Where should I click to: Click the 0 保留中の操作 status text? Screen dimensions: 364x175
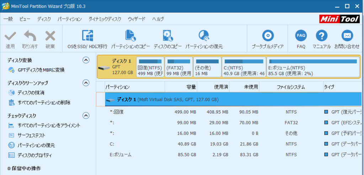[x=25, y=168]
